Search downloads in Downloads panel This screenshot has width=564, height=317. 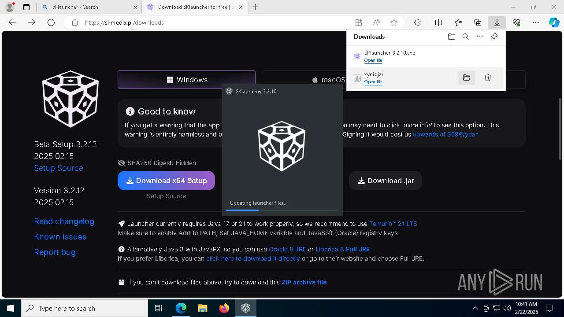click(465, 37)
